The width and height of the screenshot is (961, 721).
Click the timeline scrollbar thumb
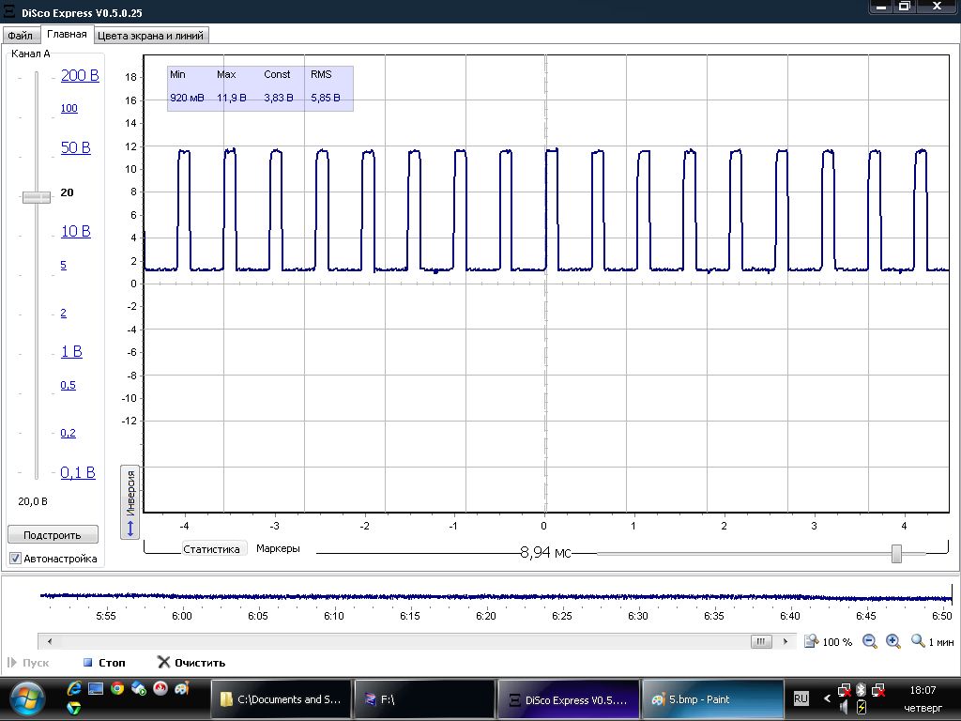[760, 641]
